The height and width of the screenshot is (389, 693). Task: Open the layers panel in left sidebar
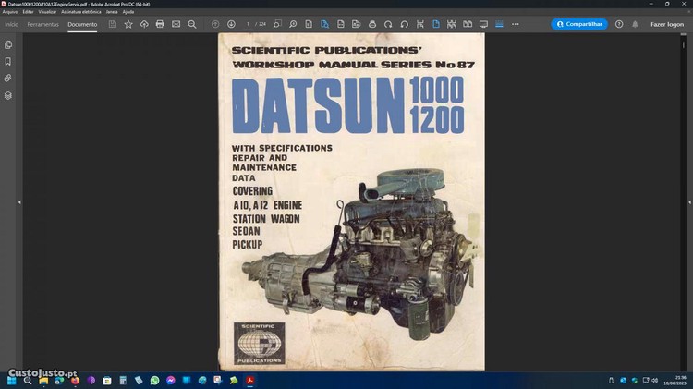(8, 95)
